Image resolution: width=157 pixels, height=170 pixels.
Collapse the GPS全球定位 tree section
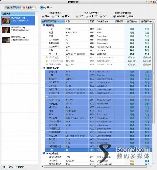tap(44, 153)
